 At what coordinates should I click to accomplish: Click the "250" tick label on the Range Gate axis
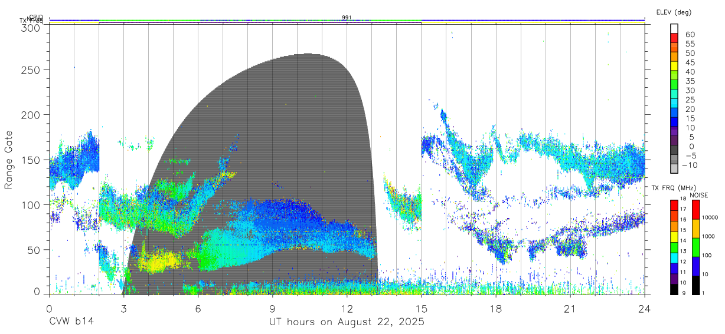[x=31, y=70]
